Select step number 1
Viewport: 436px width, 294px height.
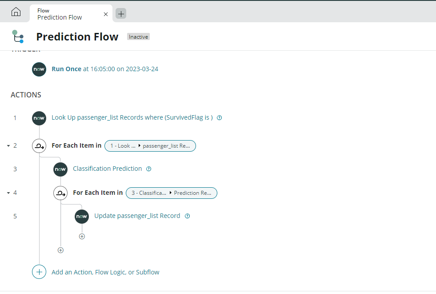click(x=15, y=118)
